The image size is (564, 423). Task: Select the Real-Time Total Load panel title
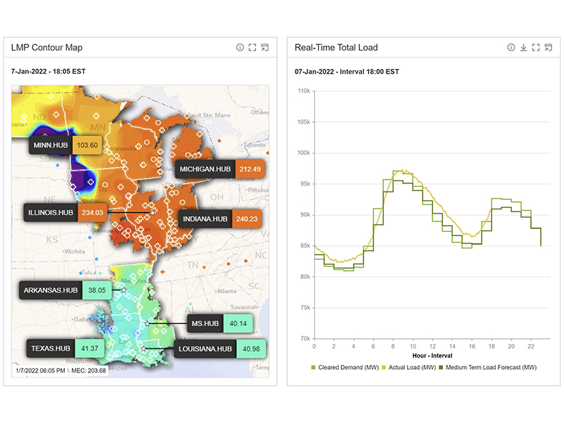337,47
